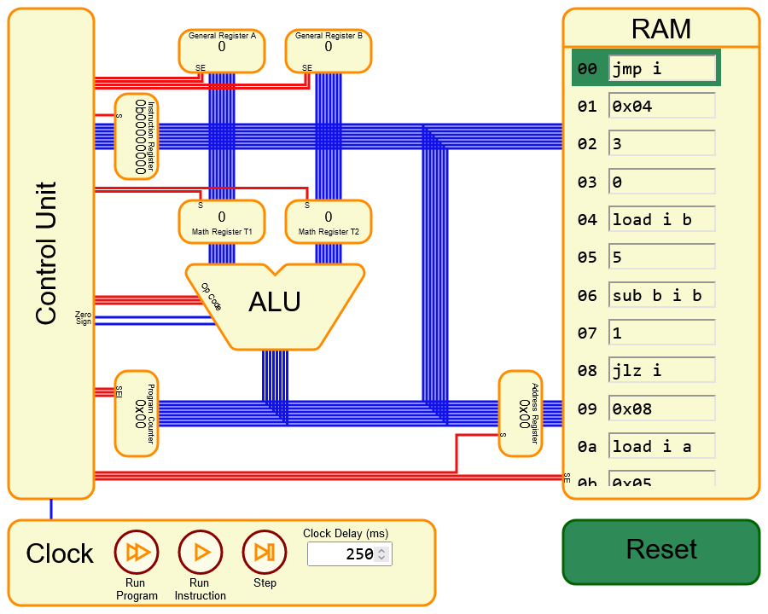The image size is (768, 614).
Task: Click the Step caption text
Action: click(265, 582)
